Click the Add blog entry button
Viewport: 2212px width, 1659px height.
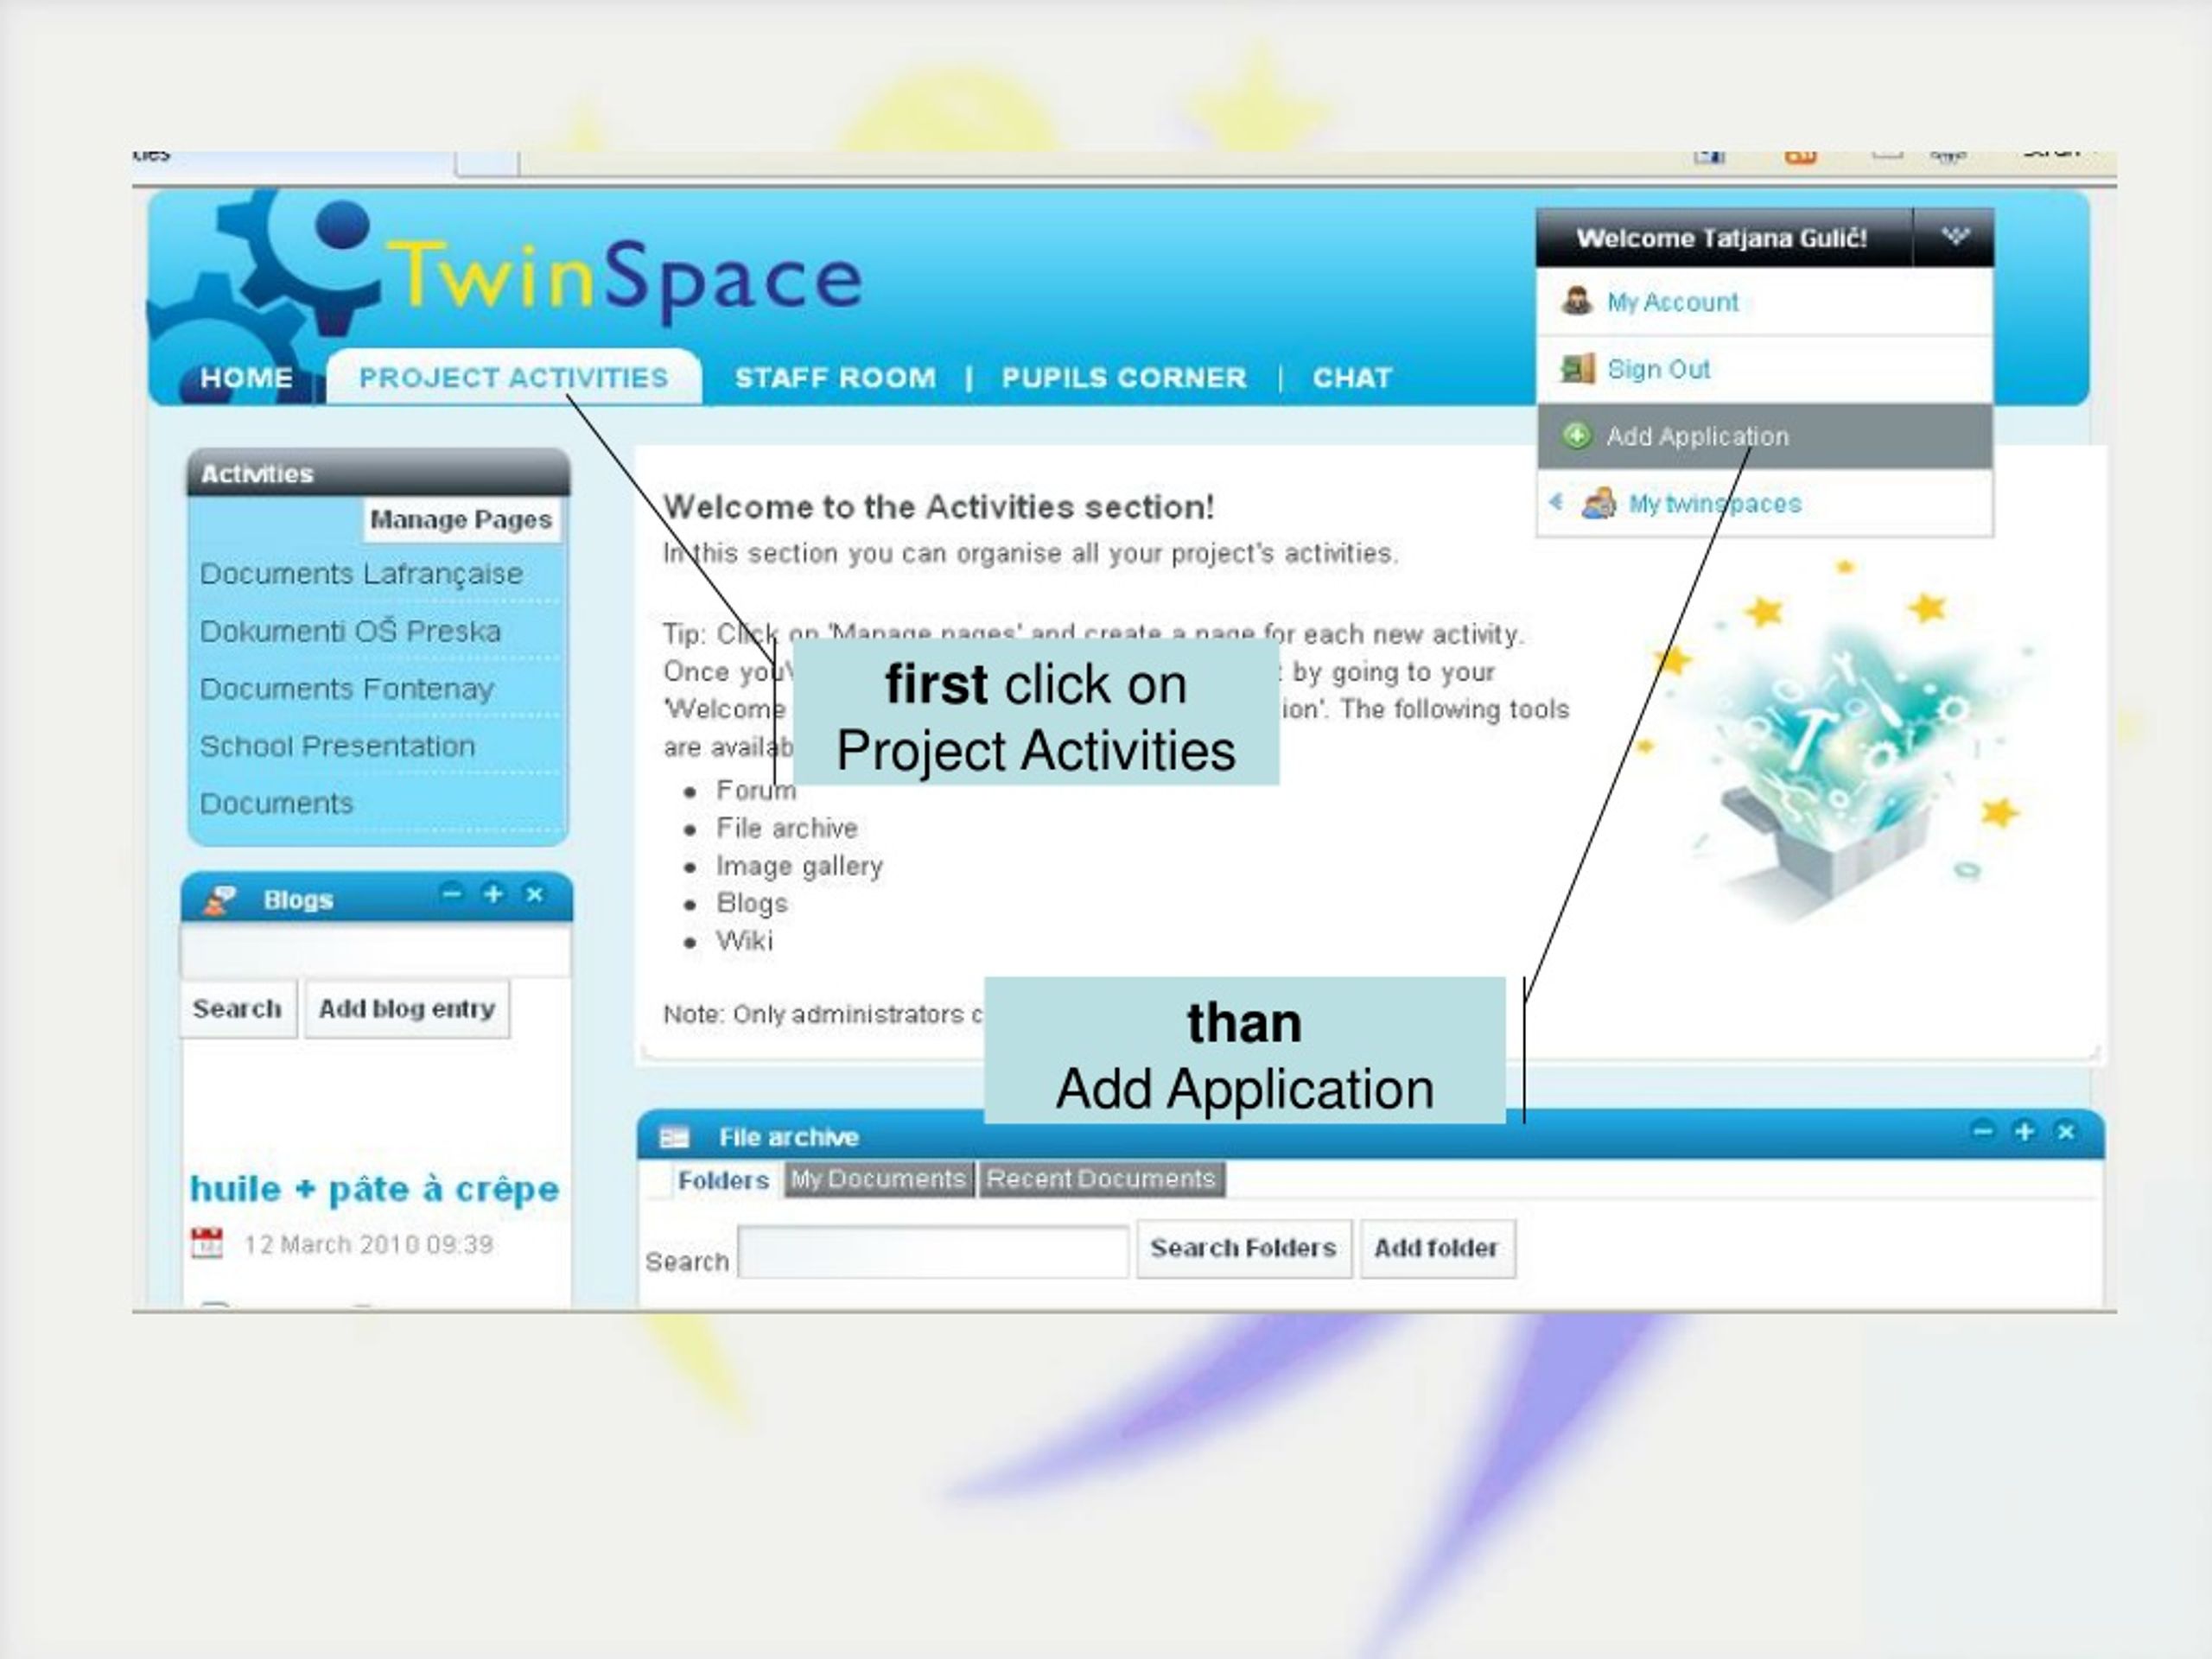point(407,1009)
